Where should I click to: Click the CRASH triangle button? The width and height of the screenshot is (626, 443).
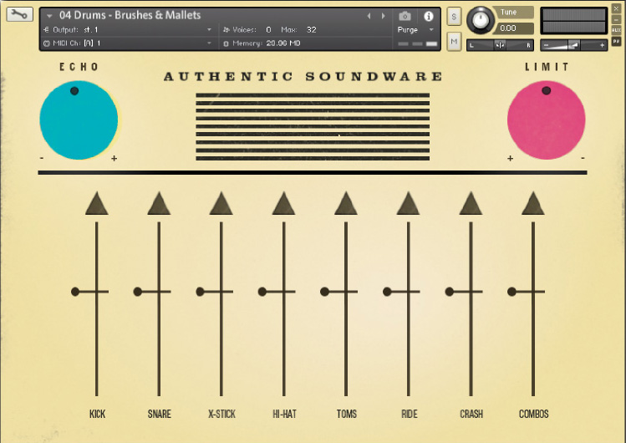[471, 204]
